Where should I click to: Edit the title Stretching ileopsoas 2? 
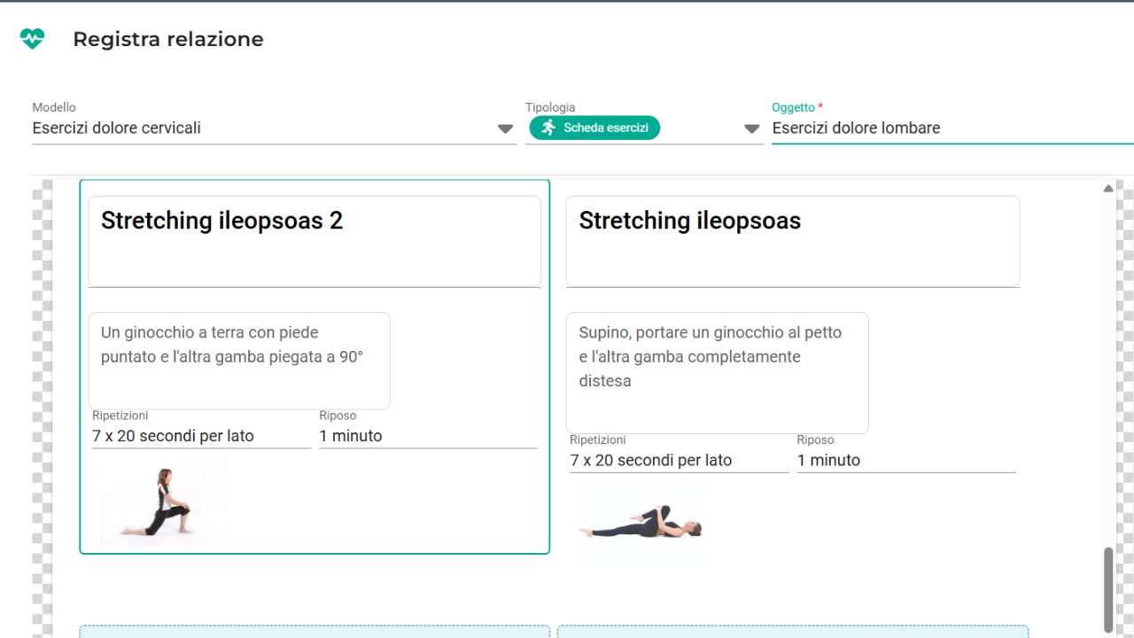coord(315,241)
